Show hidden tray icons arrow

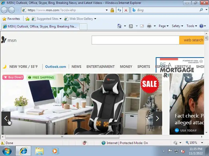(164, 151)
